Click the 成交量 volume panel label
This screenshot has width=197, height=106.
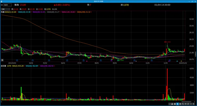[3, 66]
